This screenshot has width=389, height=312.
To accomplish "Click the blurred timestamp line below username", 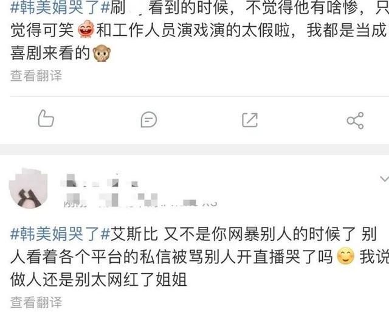I will point(140,202).
